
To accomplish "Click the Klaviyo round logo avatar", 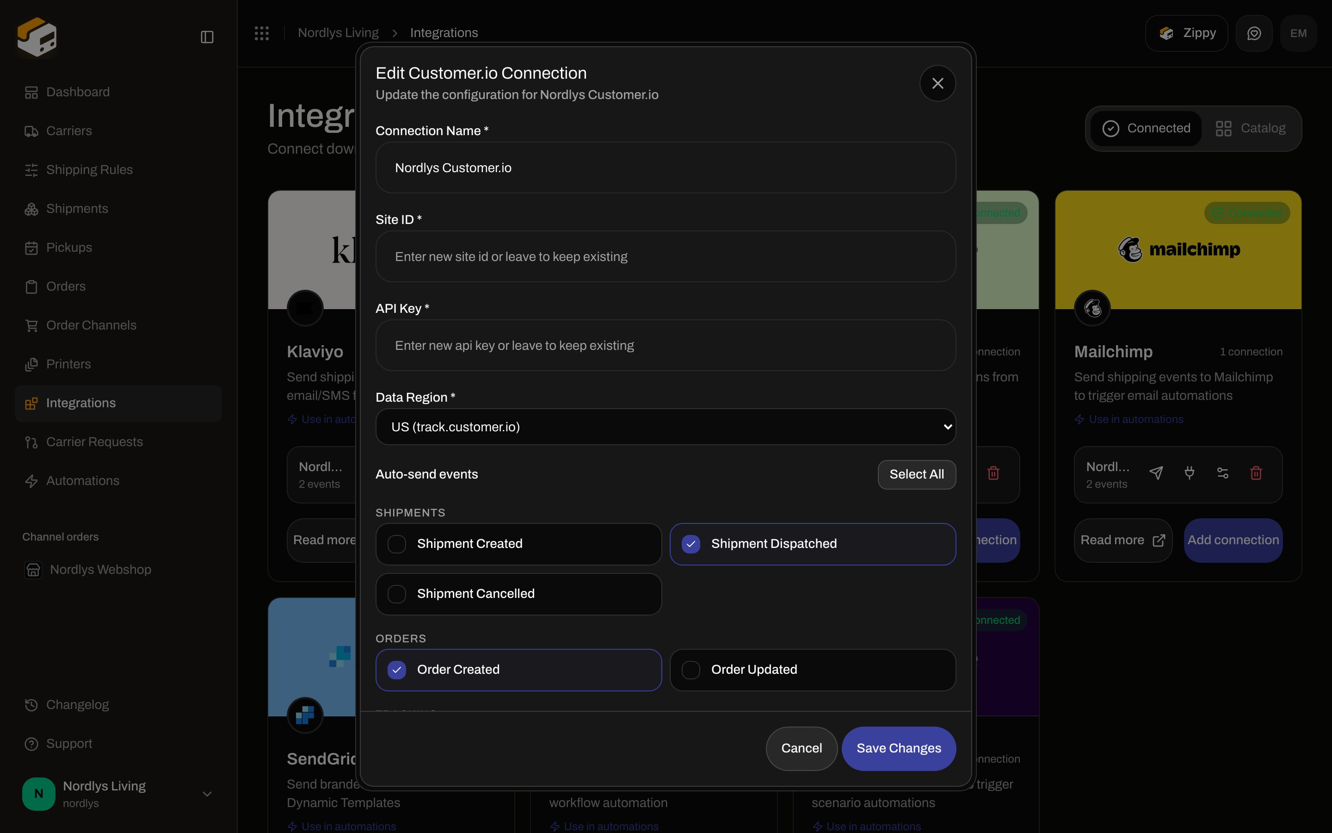I will [x=305, y=308].
